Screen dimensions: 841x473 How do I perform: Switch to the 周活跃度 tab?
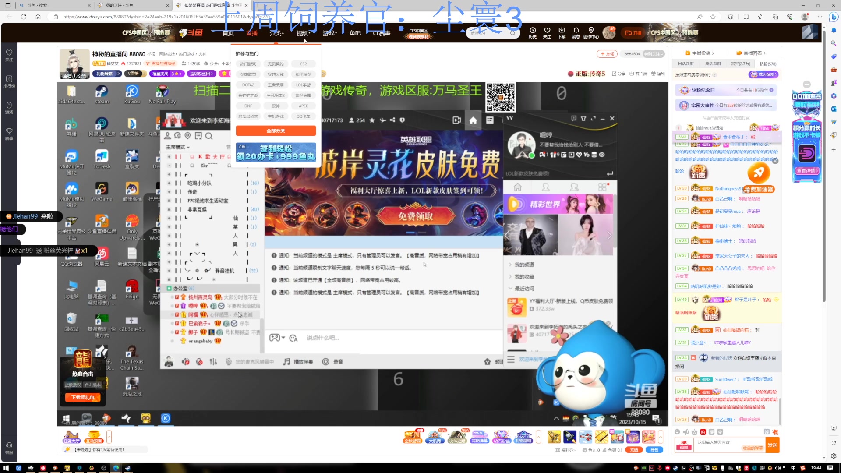(713, 64)
